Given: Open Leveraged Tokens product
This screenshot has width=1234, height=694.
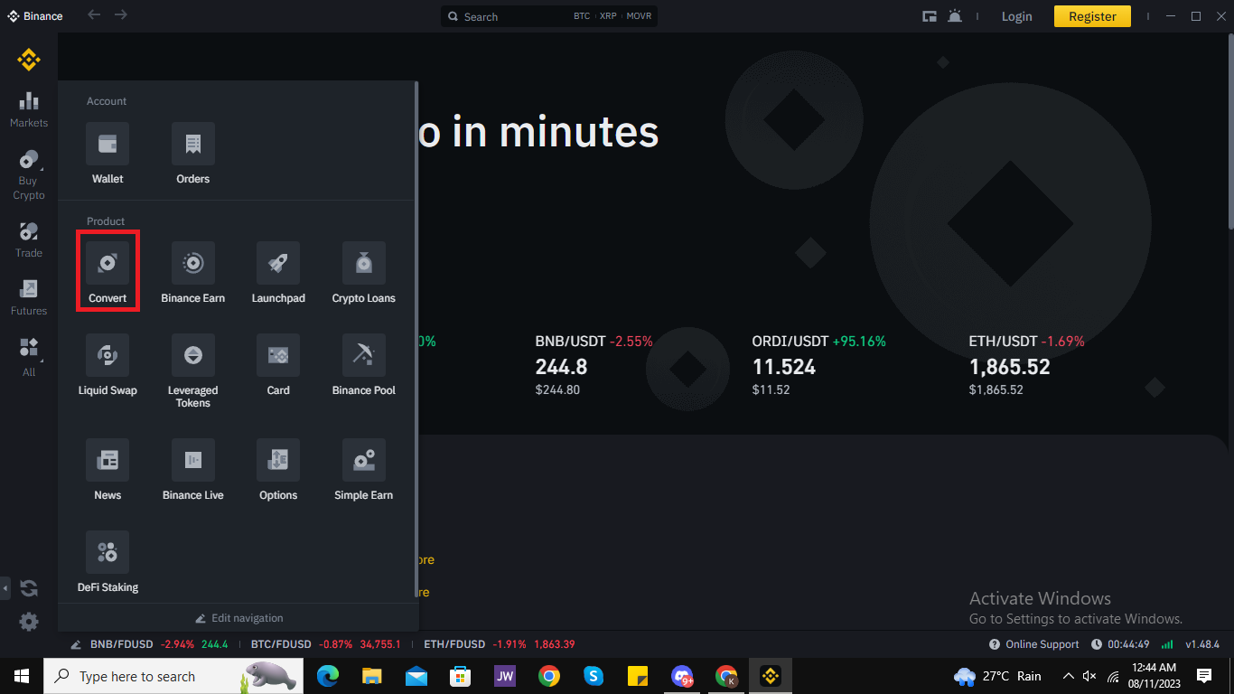Looking at the screenshot, I should coord(193,371).
